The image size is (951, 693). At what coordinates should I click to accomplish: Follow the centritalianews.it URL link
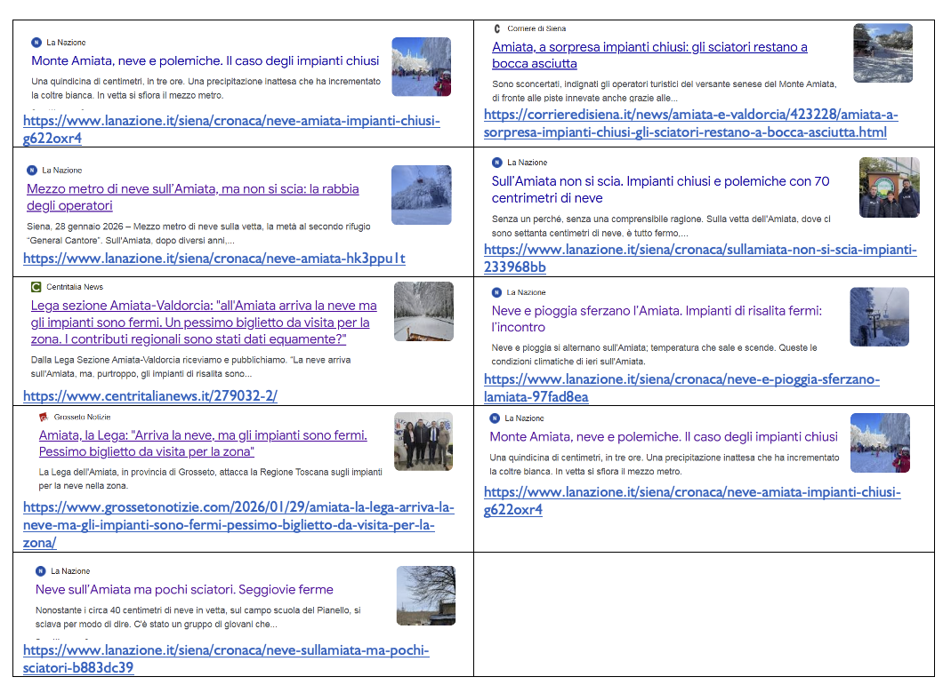pyautogui.click(x=149, y=395)
